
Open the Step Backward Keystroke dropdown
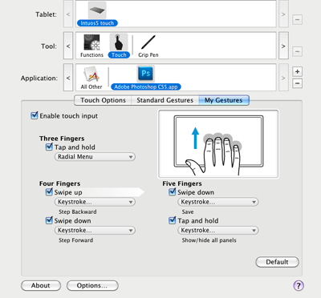point(95,202)
